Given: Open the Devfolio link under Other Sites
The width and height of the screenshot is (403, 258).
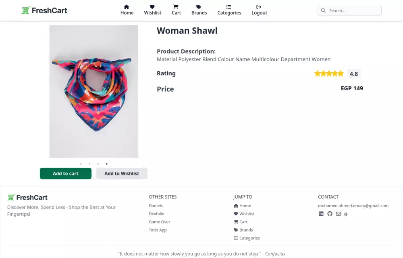Looking at the screenshot, I should point(156,214).
